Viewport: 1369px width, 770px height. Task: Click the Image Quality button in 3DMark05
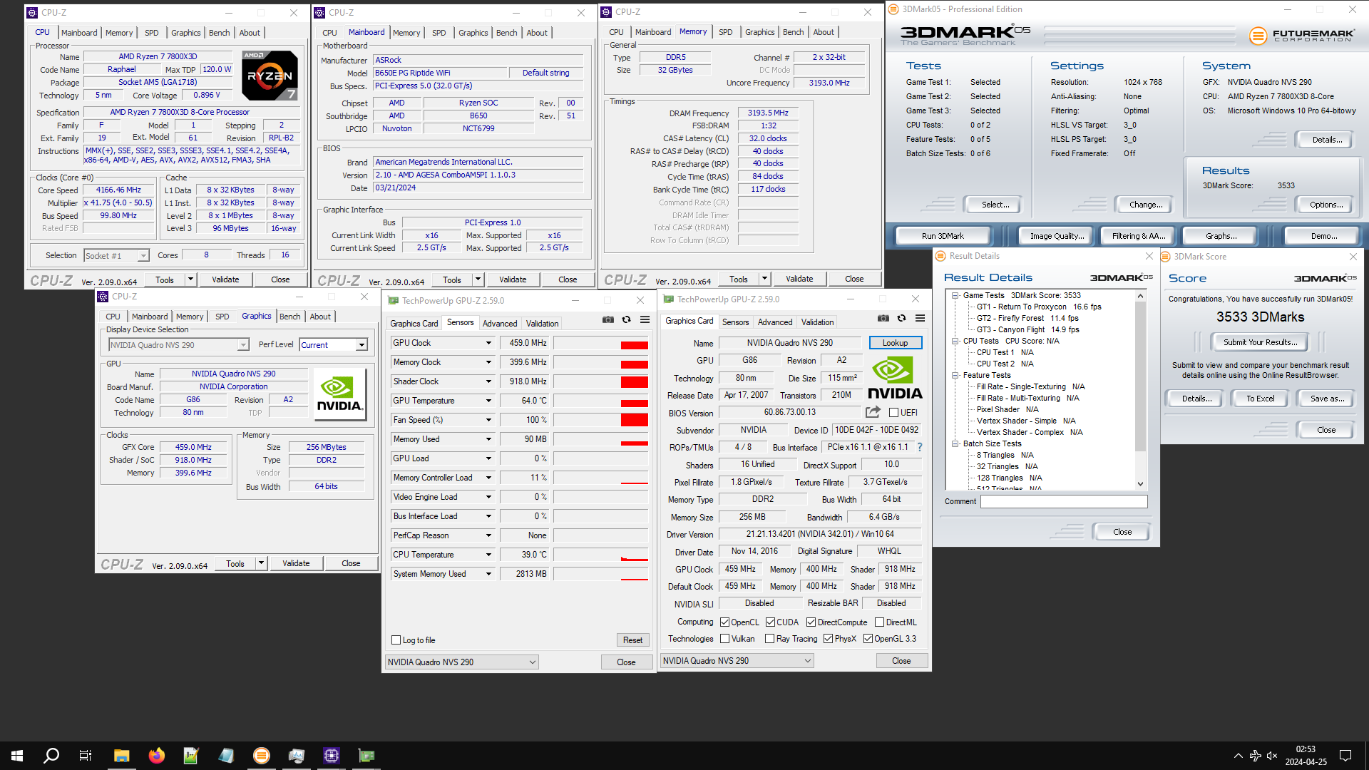click(x=1057, y=236)
